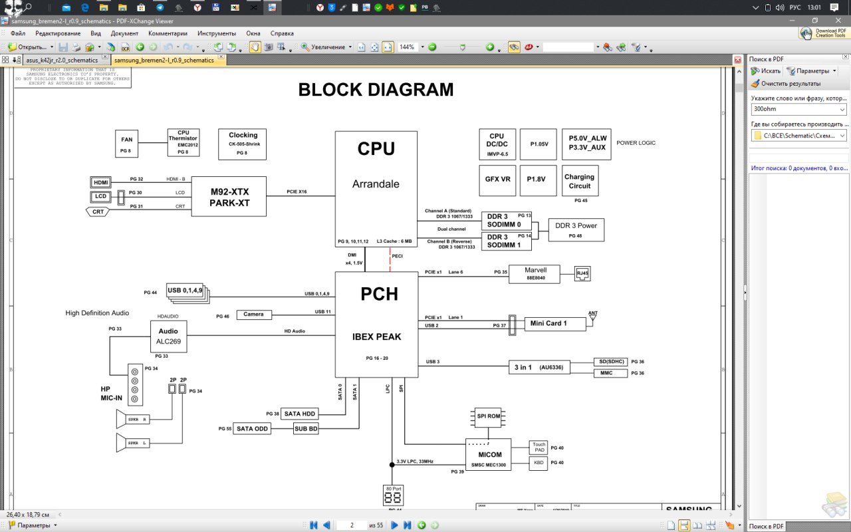
Task: Click the page number input field
Action: [352, 525]
